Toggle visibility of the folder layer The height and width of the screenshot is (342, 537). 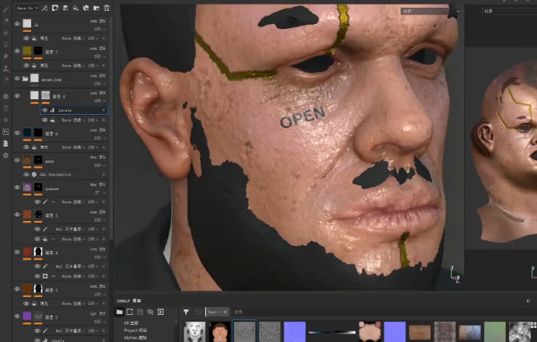point(17,78)
